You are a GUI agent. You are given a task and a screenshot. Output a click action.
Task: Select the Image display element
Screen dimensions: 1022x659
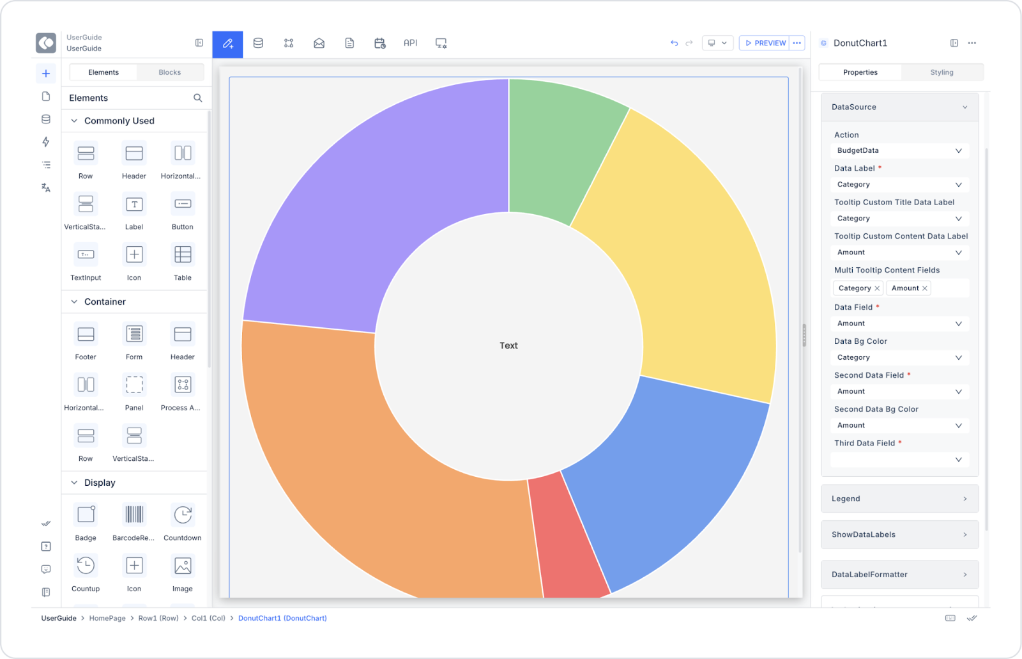[x=183, y=573]
